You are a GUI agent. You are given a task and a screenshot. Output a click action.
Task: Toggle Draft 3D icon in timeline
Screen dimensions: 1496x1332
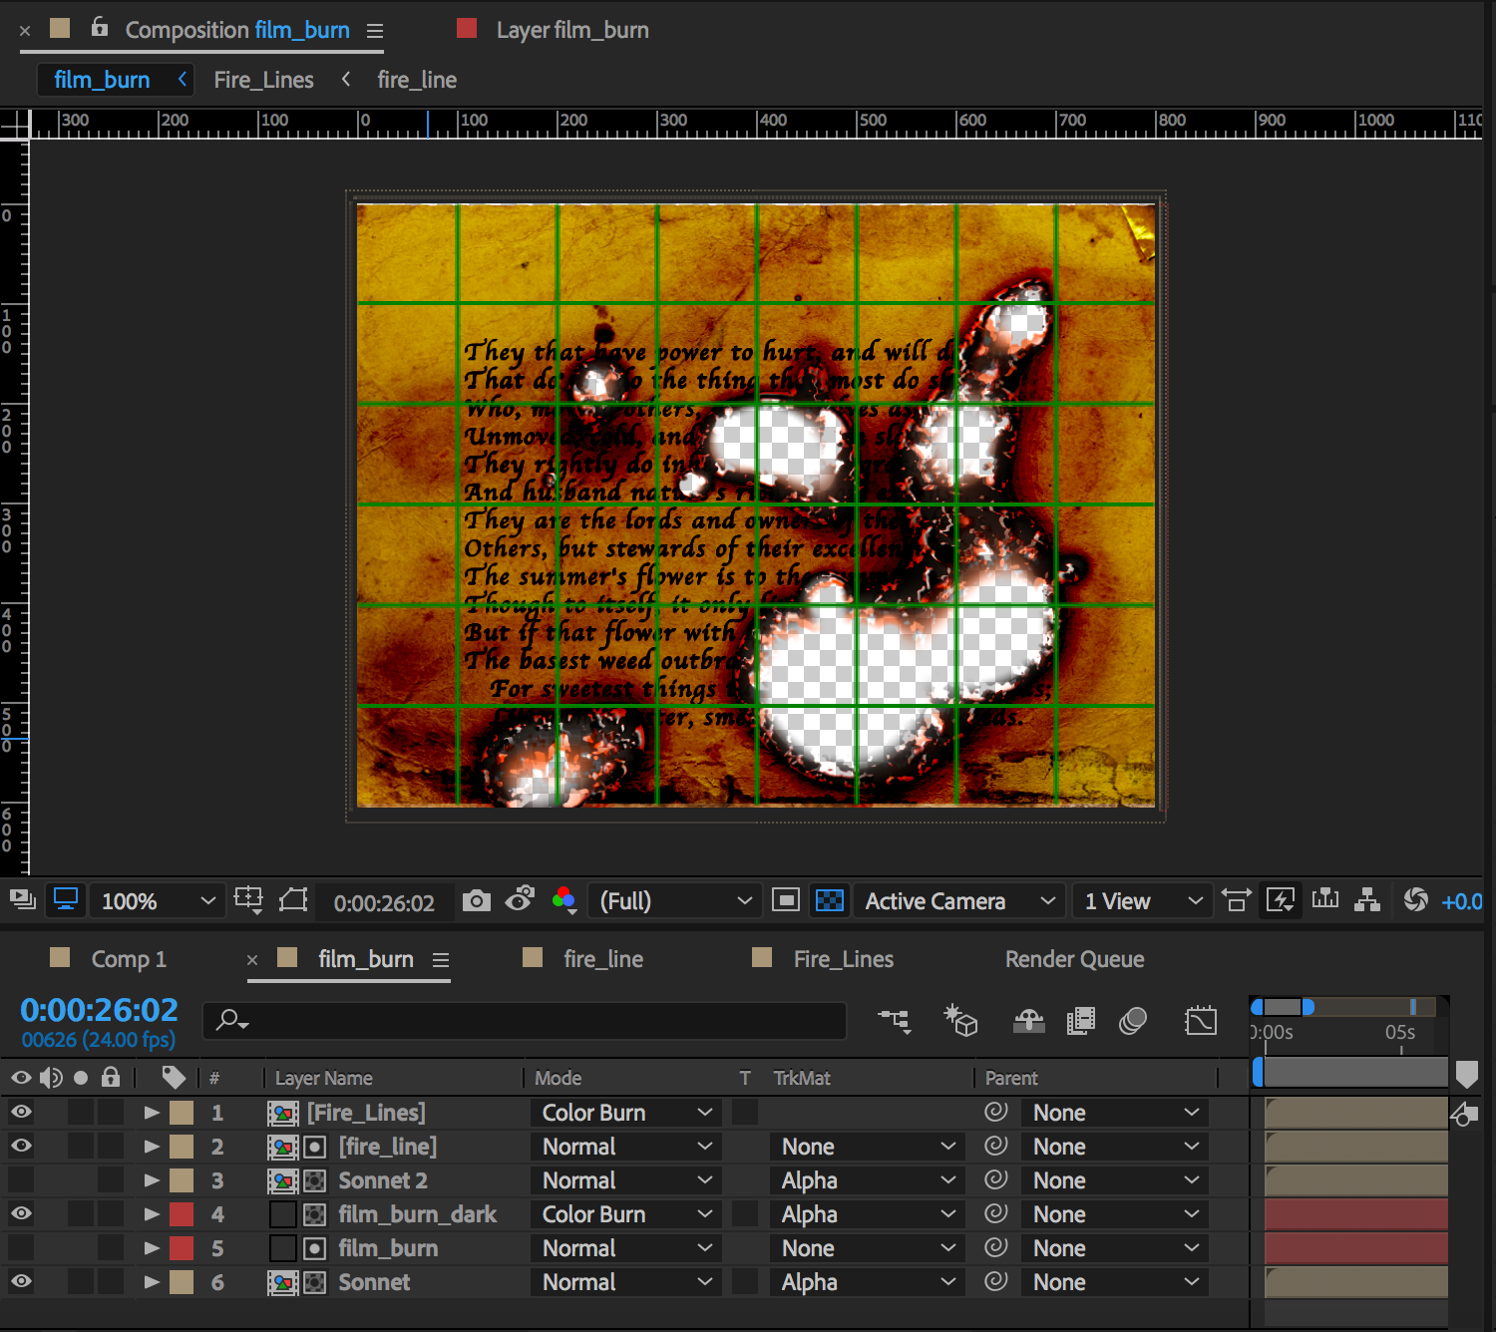(961, 1021)
